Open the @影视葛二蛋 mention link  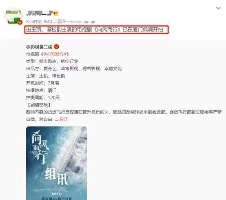tap(39, 47)
